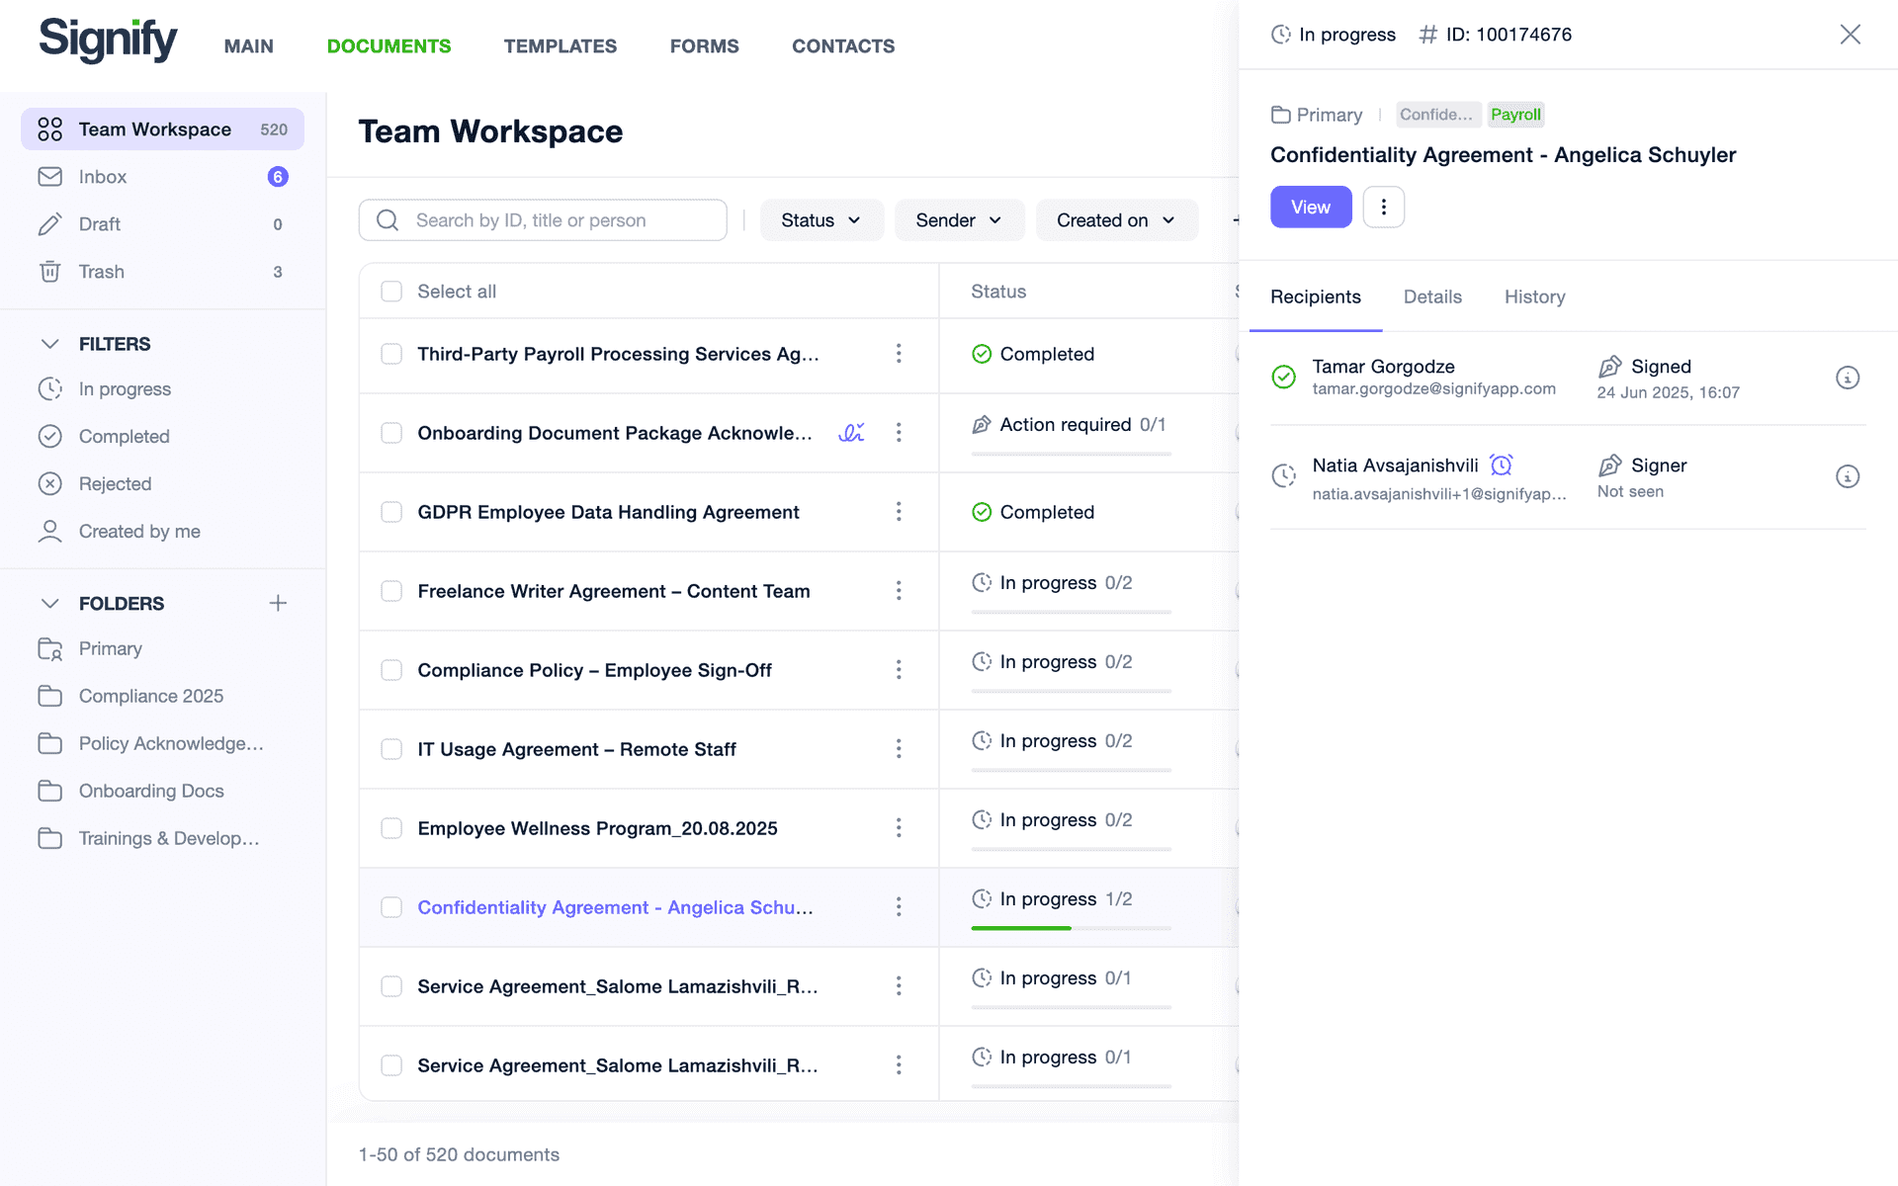Tick checkbox for Freelance Writer Agreement

pos(391,591)
